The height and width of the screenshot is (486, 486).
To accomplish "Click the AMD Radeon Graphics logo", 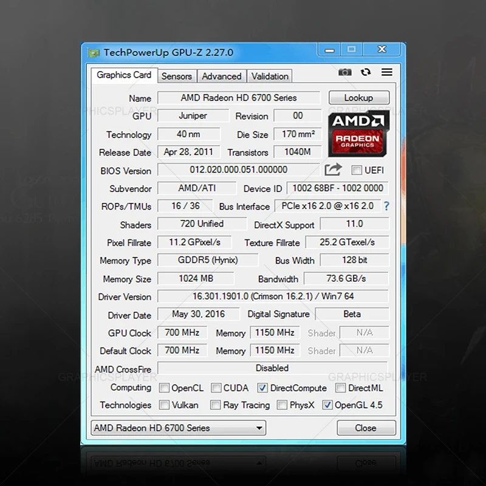I will 358,134.
